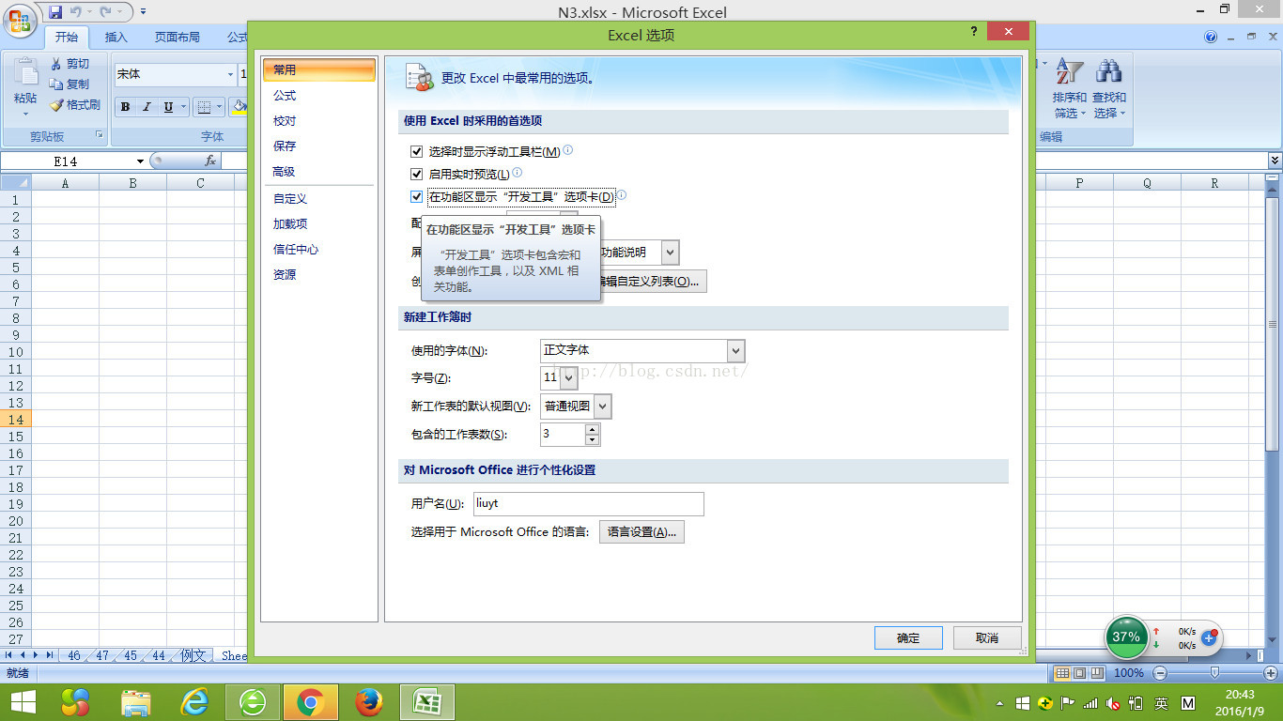Screen dimensions: 1283x721
Task: Redo the action in the quick access toolbar
Action: 106,11
